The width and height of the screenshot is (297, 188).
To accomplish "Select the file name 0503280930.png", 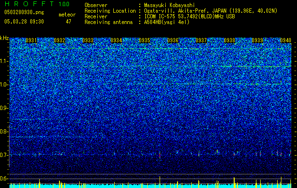I will (24, 12).
